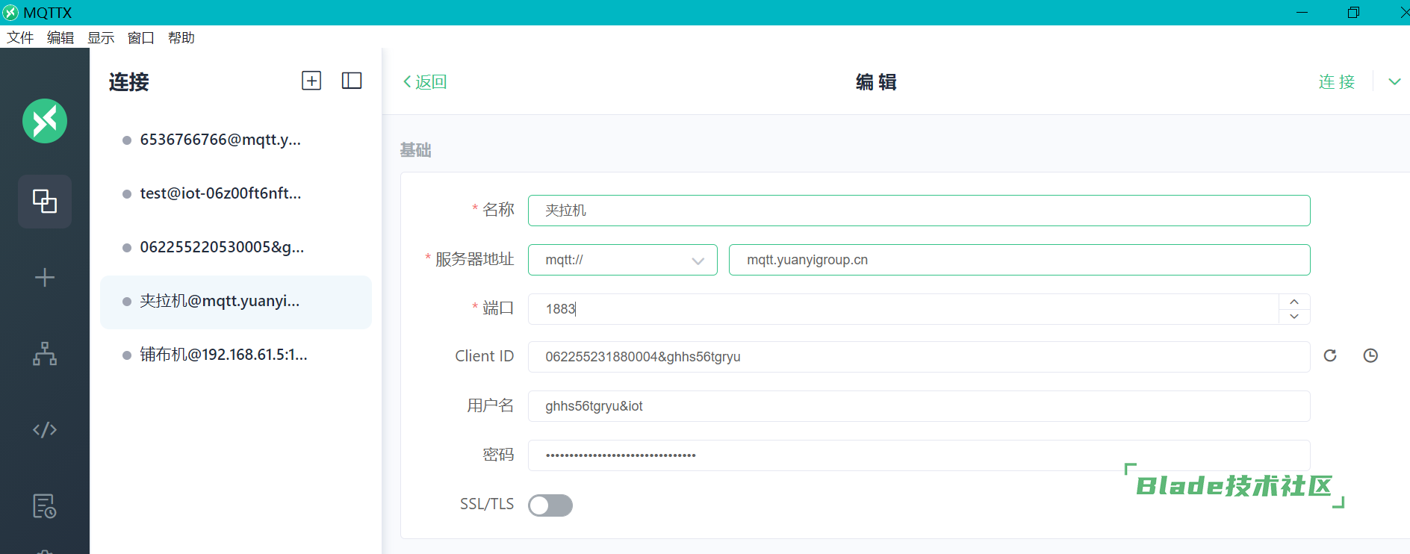
Task: Open the 文件 menu
Action: 20,37
